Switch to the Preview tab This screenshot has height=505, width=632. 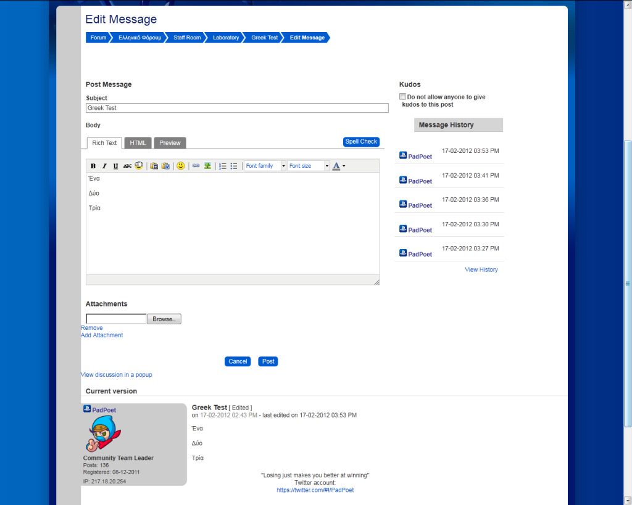pos(170,143)
